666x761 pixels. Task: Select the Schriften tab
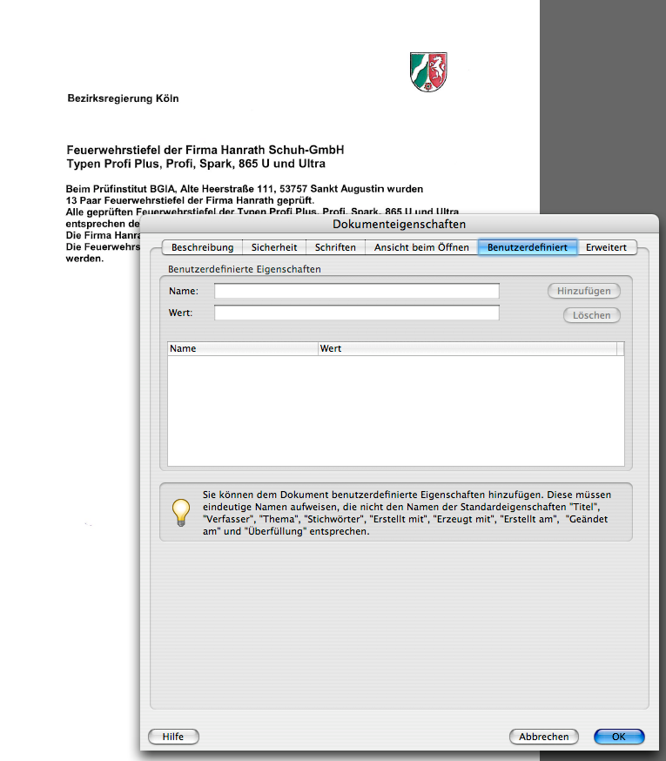[335, 247]
